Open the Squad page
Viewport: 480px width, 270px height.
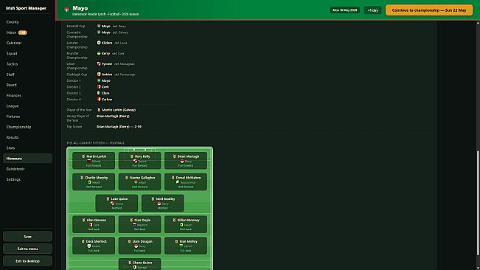pos(27,53)
